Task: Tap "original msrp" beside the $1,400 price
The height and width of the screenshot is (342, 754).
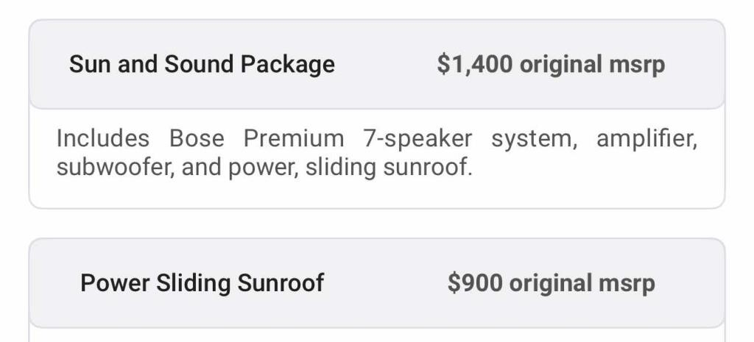Action: pos(592,65)
